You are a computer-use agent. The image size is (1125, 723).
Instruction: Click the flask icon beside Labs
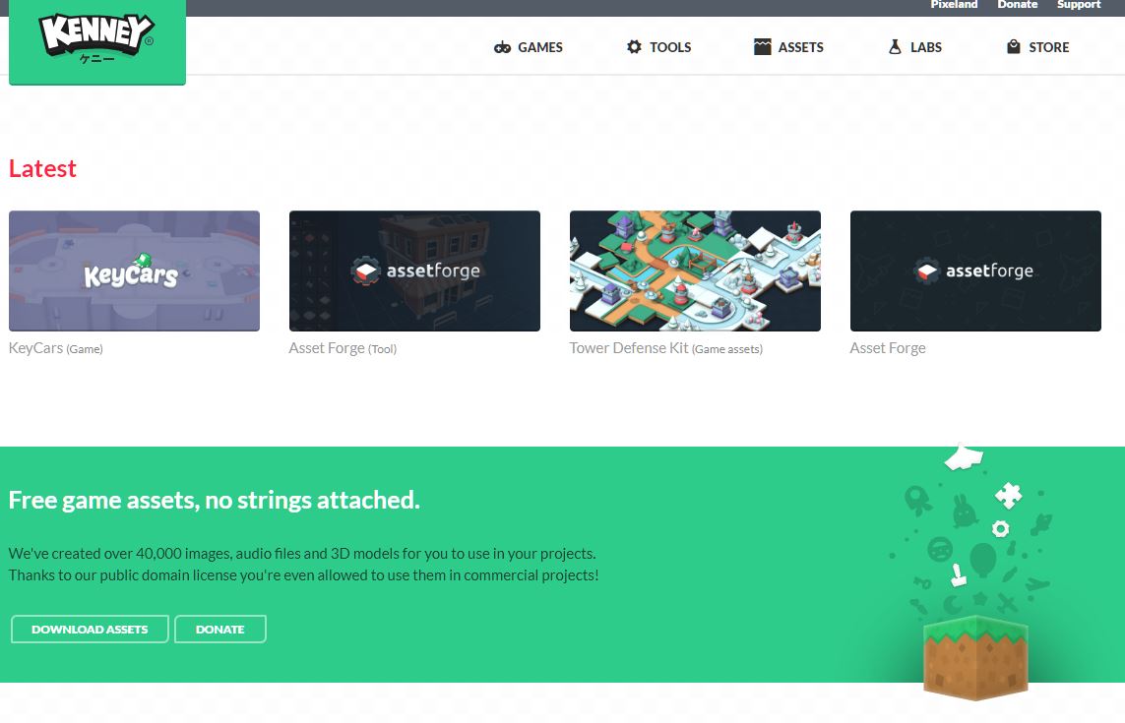tap(895, 46)
